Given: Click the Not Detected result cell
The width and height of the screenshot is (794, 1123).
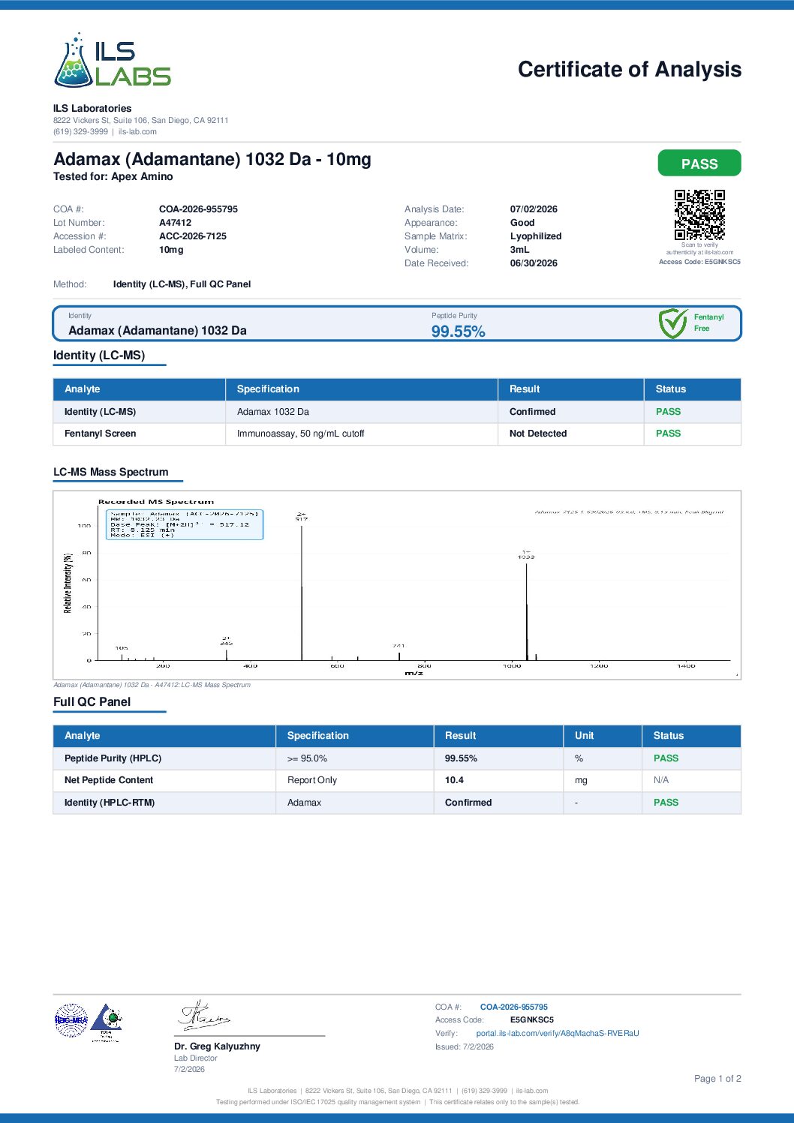Looking at the screenshot, I should tap(538, 434).
